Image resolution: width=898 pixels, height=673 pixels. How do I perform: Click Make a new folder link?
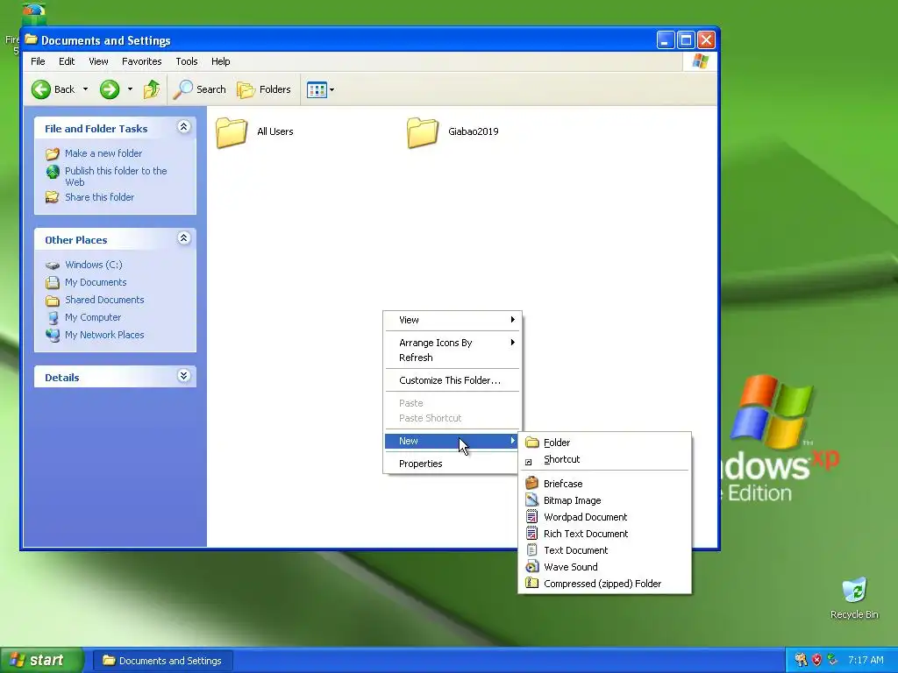point(103,153)
